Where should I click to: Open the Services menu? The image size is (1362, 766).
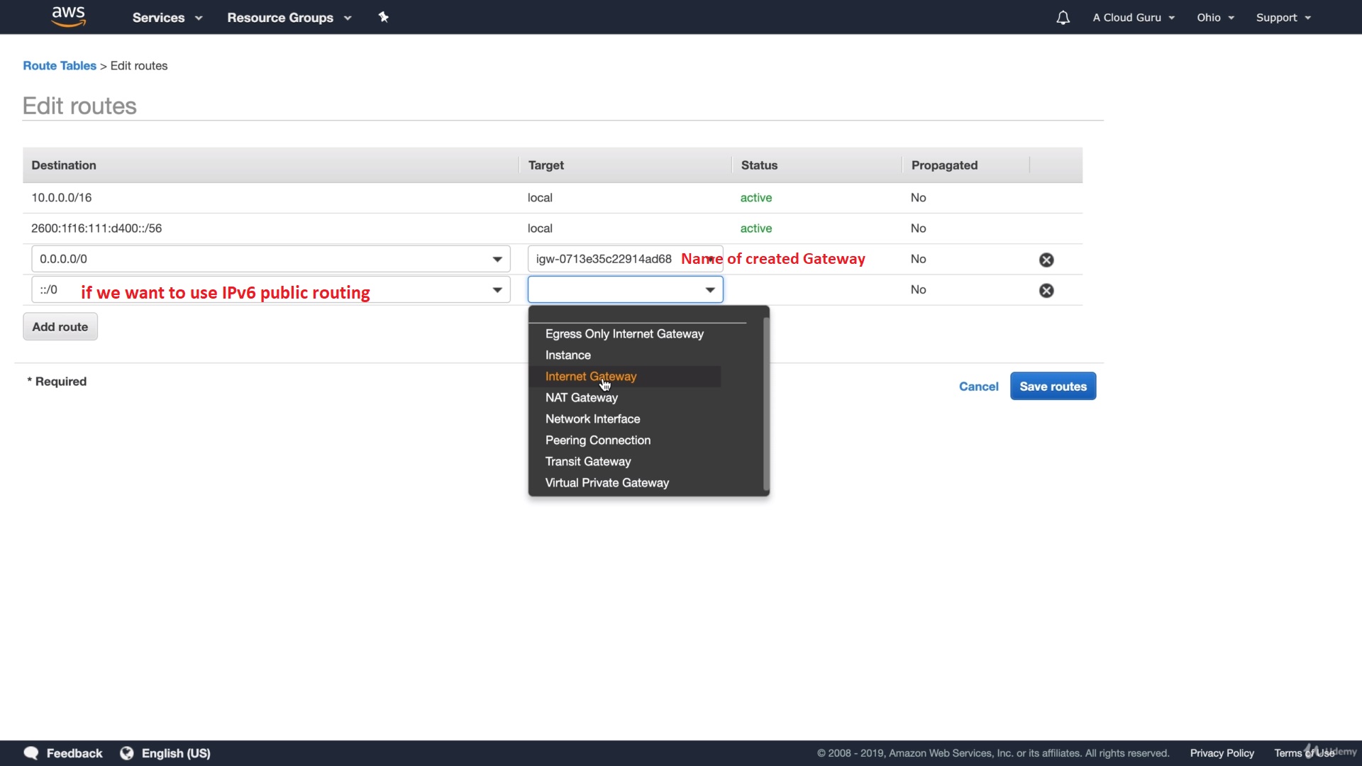click(x=167, y=18)
